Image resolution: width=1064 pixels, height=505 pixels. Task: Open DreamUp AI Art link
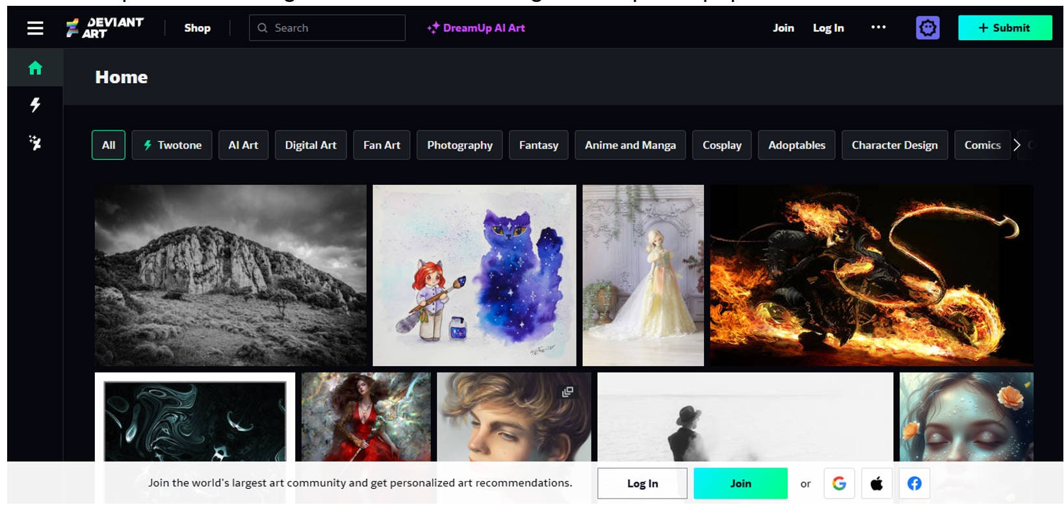click(476, 28)
